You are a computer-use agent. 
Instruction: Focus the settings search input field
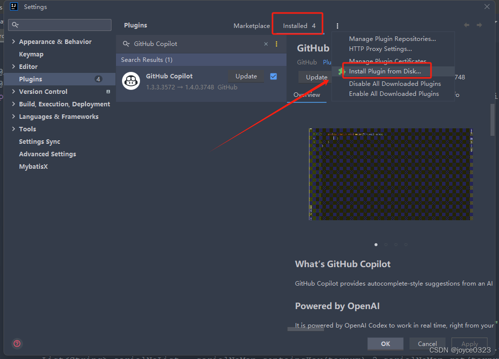pos(60,25)
